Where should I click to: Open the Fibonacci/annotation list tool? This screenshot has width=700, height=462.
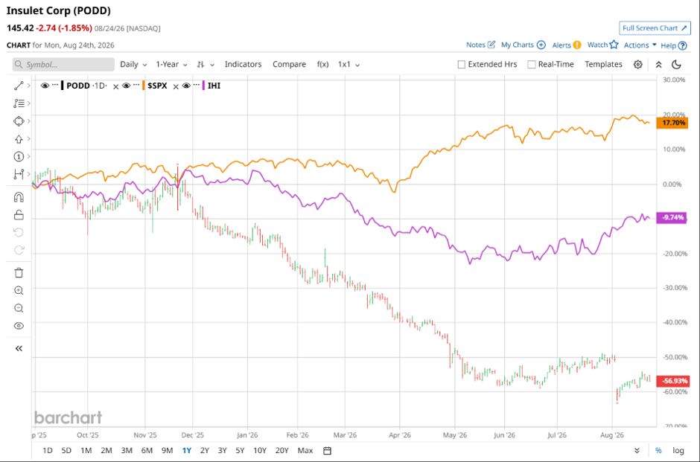pyautogui.click(x=19, y=103)
